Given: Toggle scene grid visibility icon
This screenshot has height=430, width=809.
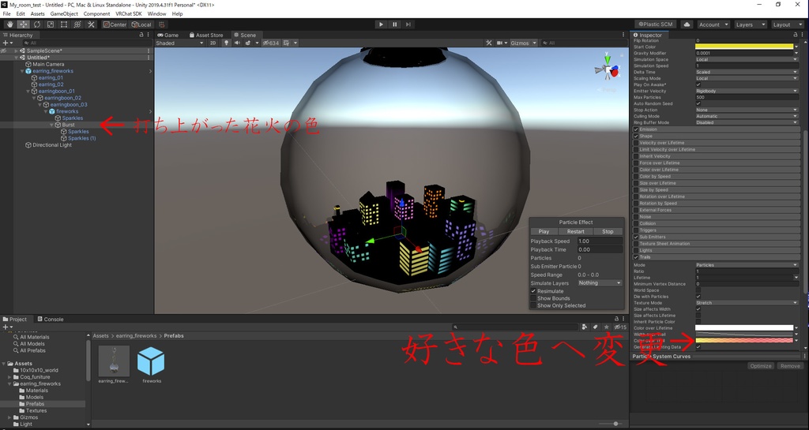Looking at the screenshot, I should click(286, 43).
